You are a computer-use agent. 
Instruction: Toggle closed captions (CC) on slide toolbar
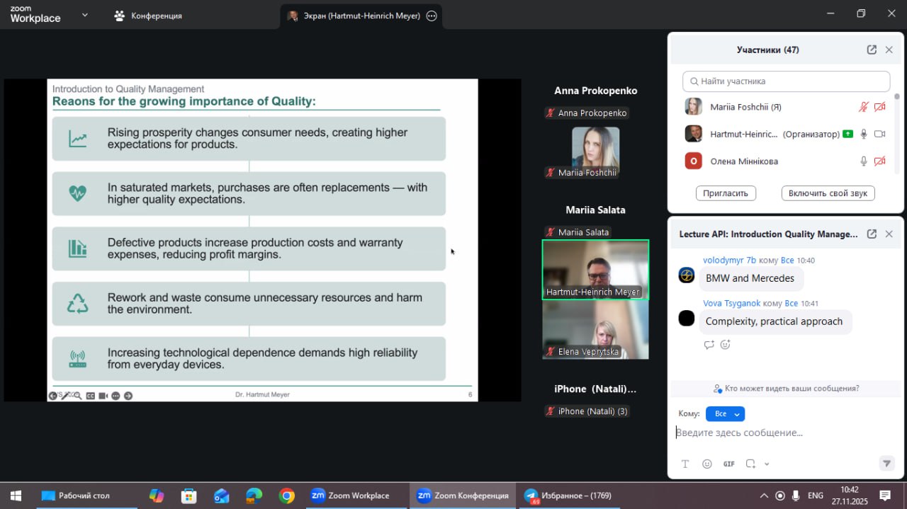click(x=90, y=396)
